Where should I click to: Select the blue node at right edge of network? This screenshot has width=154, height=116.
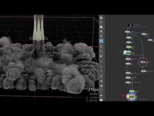pyautogui.click(x=150, y=40)
